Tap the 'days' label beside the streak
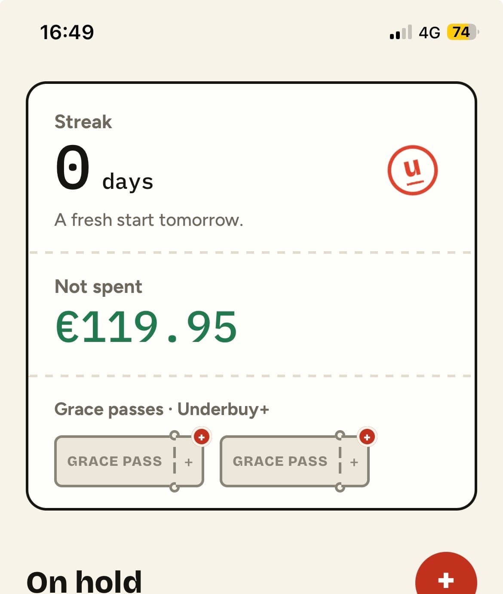This screenshot has height=594, width=503. 128,182
